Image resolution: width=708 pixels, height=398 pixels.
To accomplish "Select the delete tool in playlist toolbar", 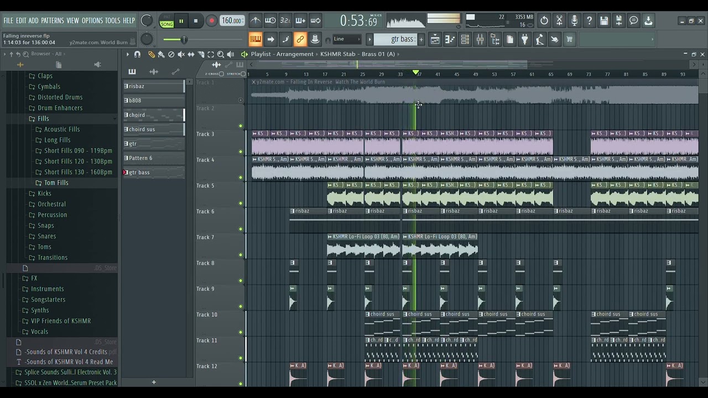I will [171, 54].
